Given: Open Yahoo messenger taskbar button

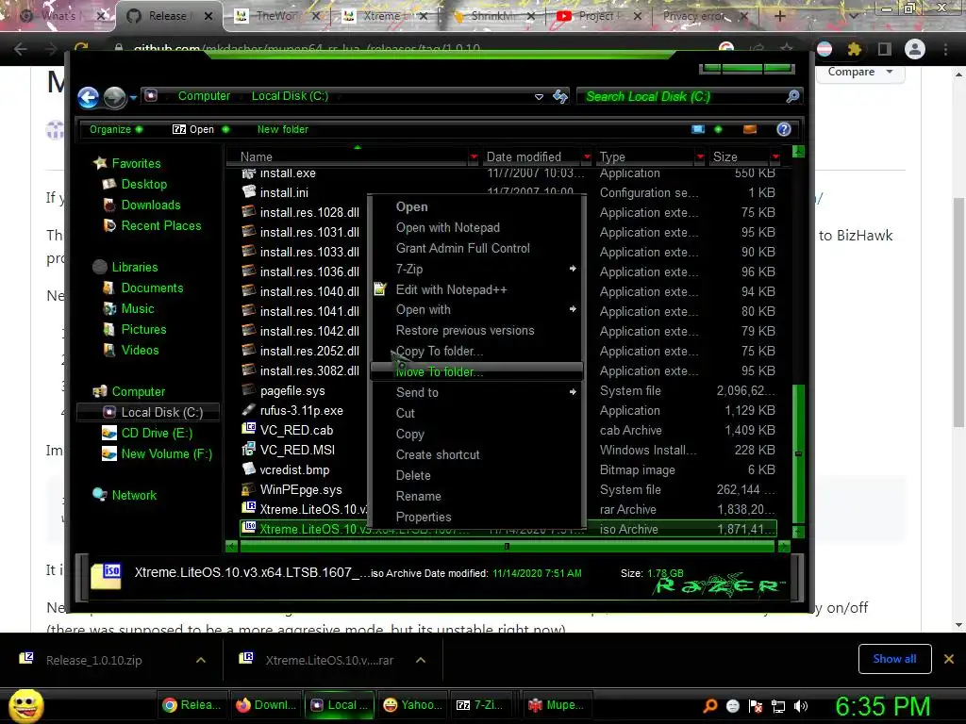Looking at the screenshot, I should [412, 705].
